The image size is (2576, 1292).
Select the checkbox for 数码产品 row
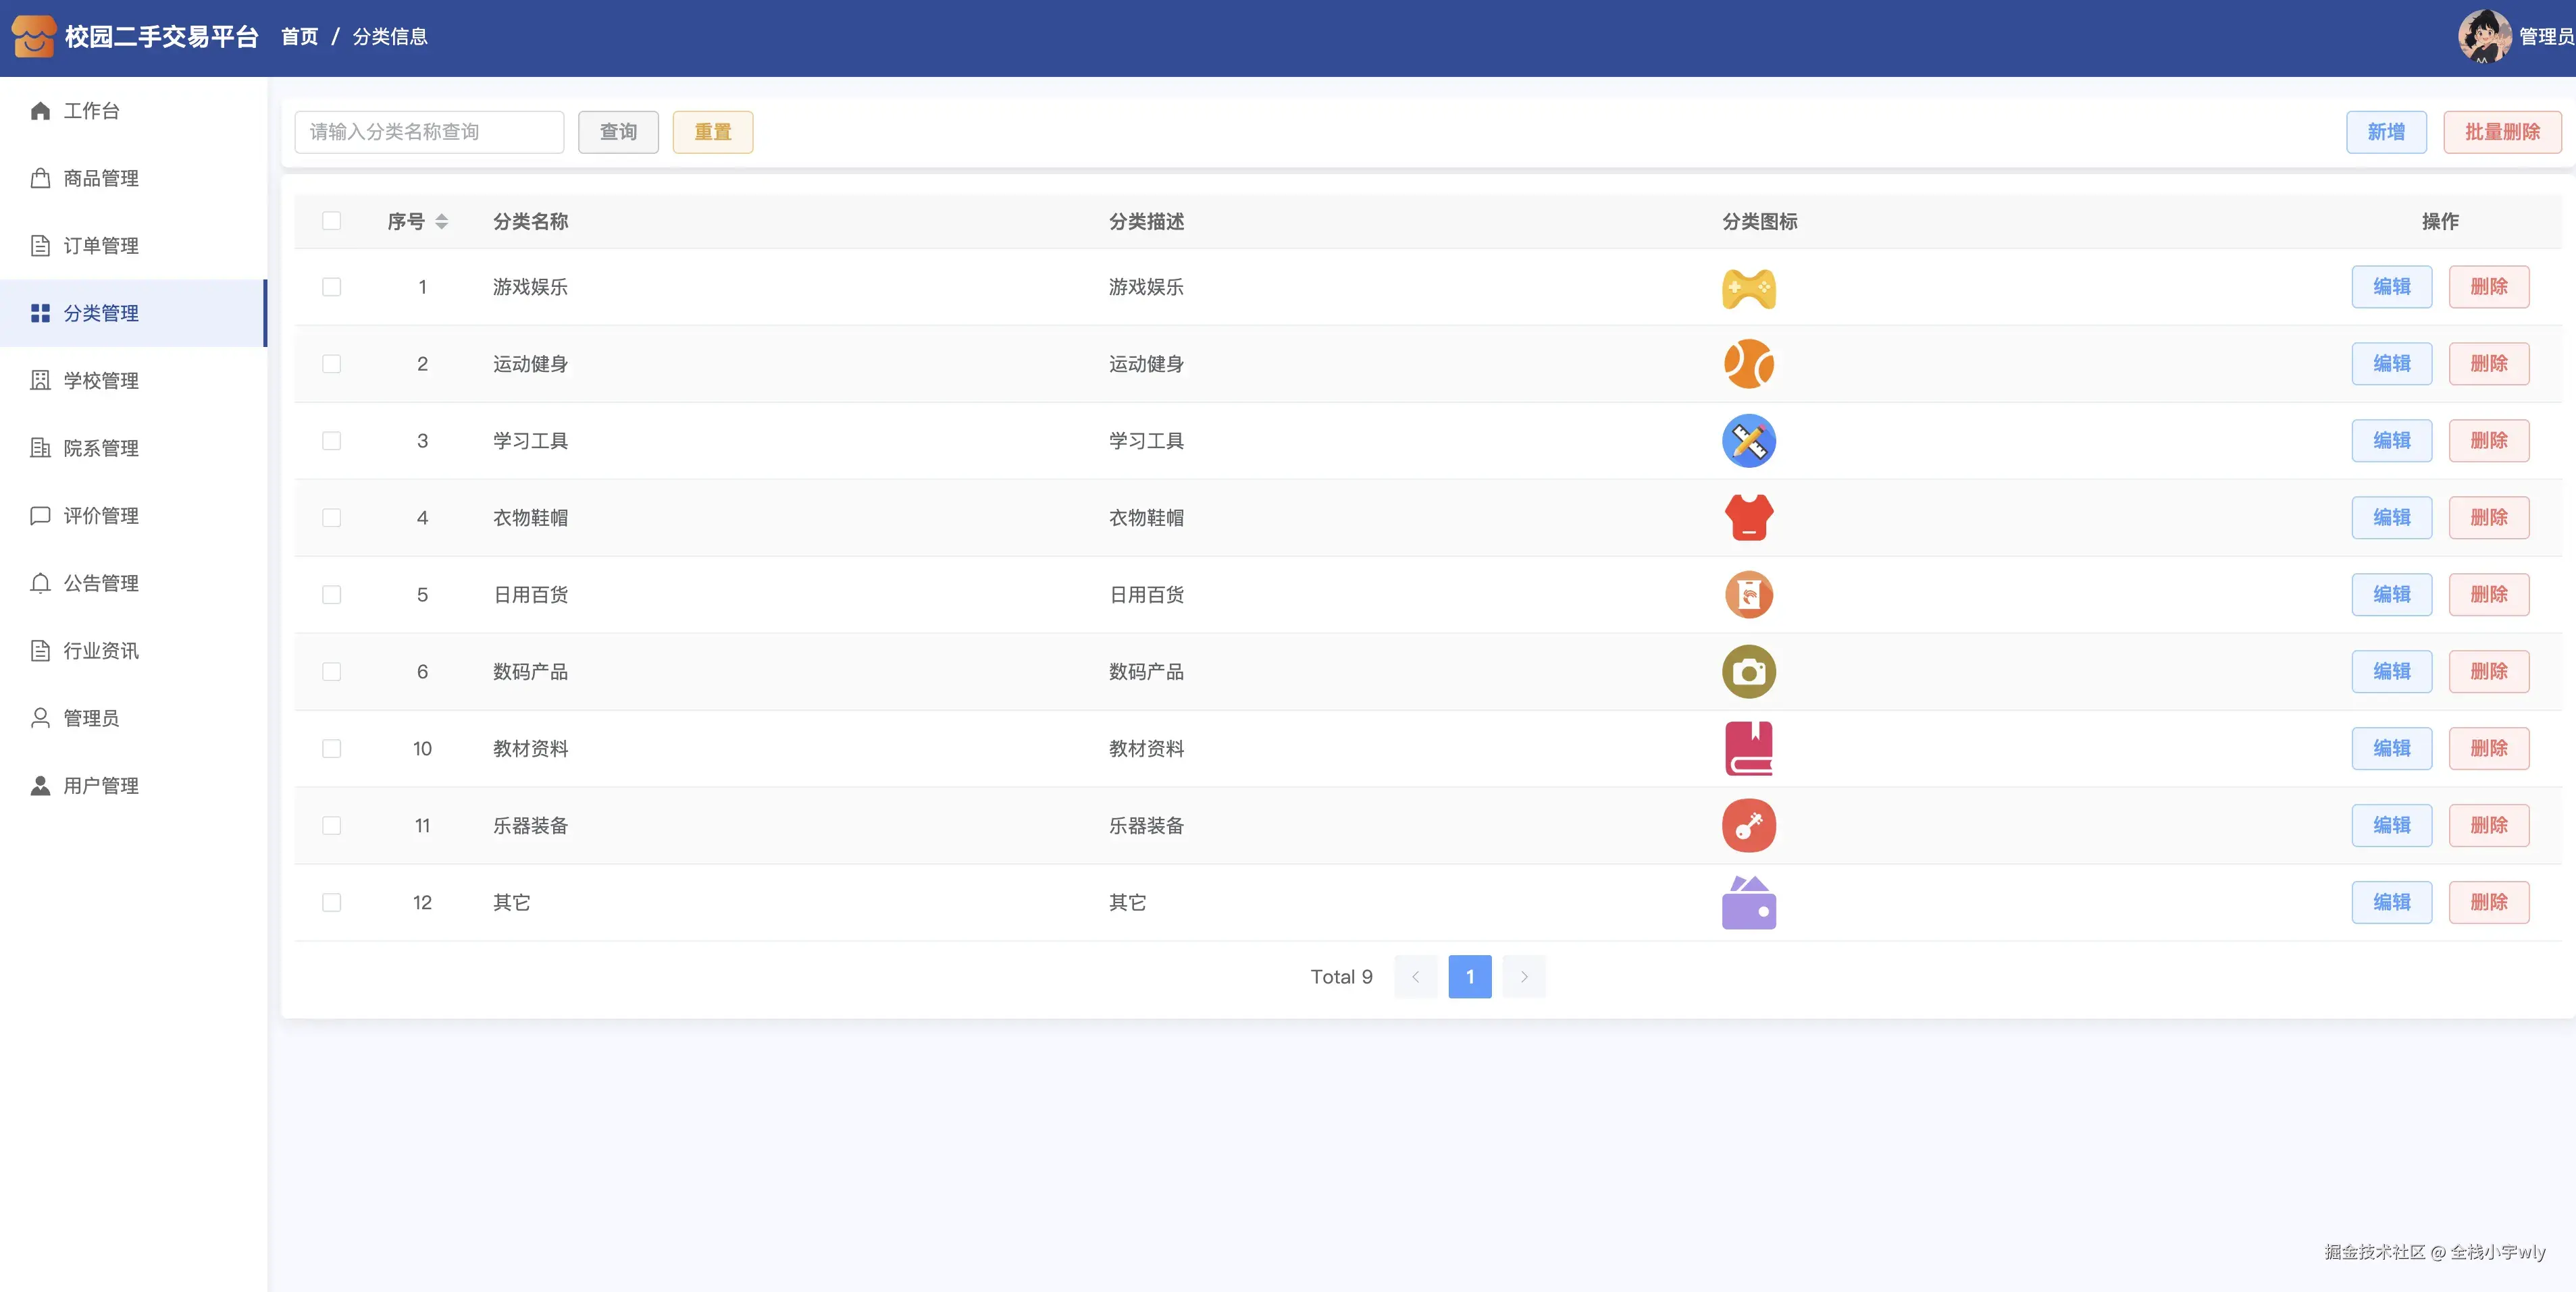tap(331, 672)
